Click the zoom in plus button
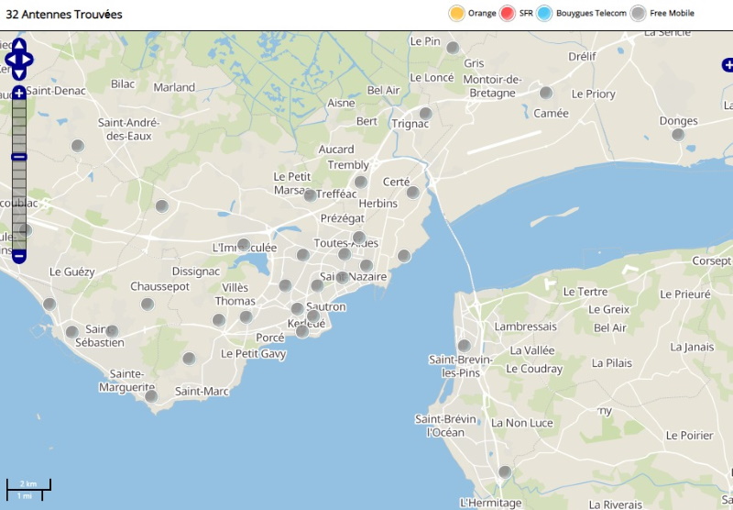This screenshot has width=733, height=510. point(18,93)
